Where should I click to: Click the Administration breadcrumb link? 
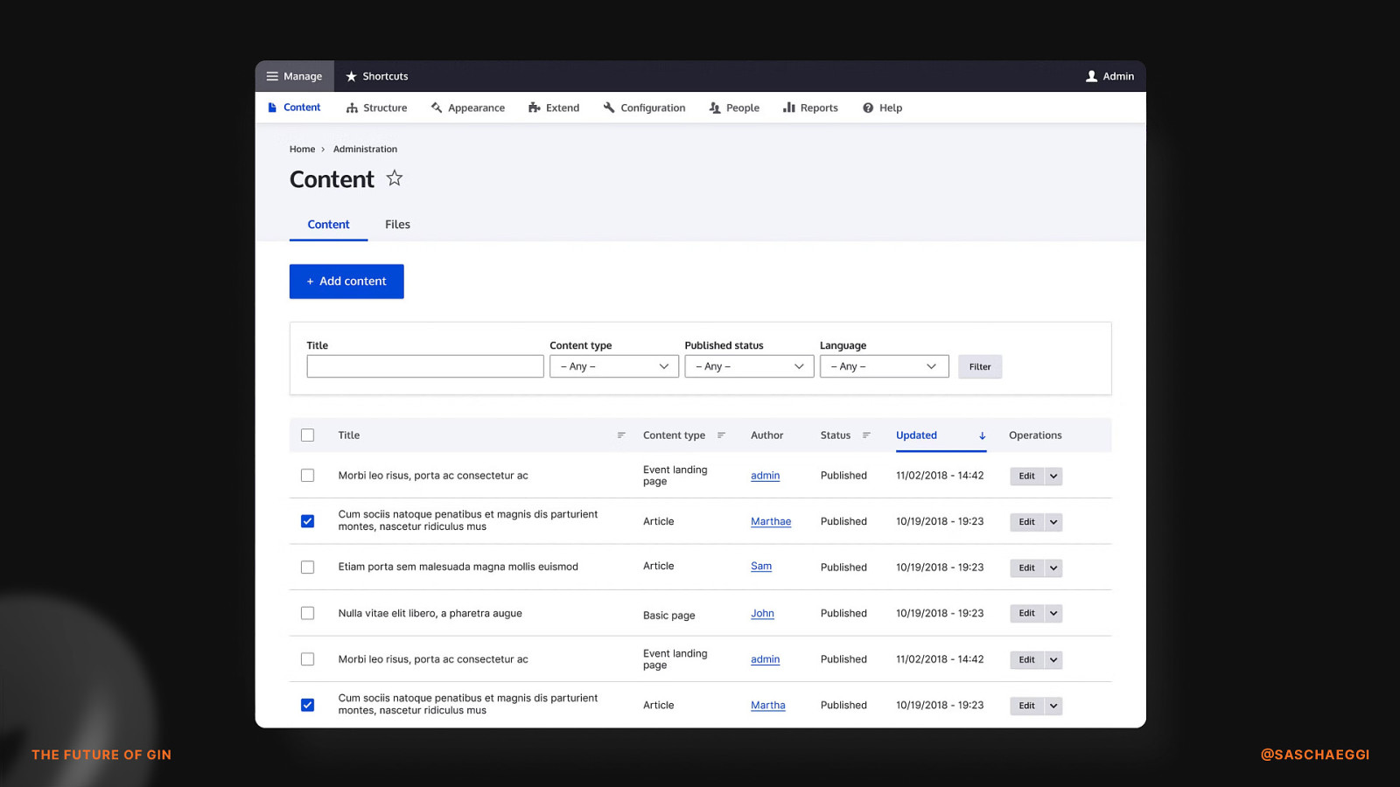[x=365, y=150]
